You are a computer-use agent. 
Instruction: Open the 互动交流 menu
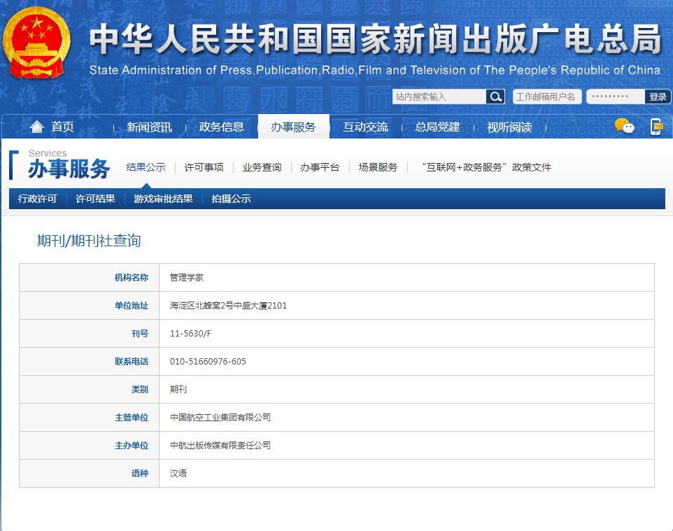(x=365, y=127)
